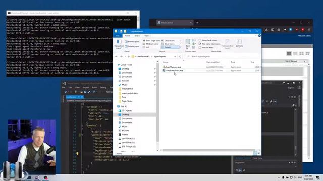323x181 pixels.
Task: Open the Navigation pane dropdown in File Explorer
Action: pyautogui.click(x=119, y=44)
